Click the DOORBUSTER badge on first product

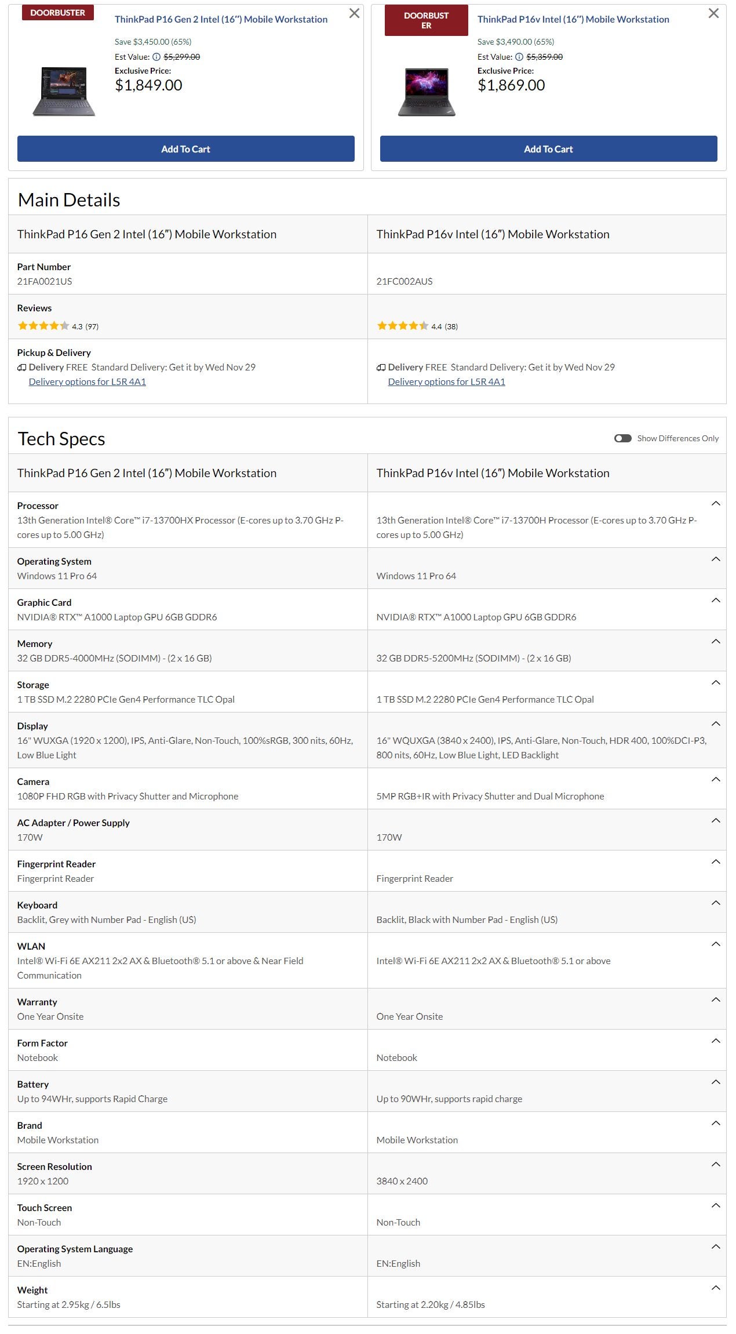[x=57, y=12]
